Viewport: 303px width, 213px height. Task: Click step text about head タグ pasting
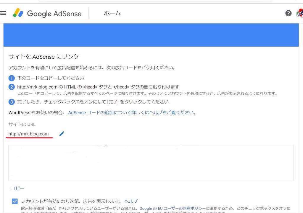[98, 87]
